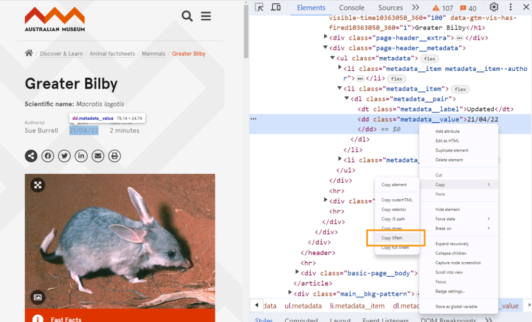This screenshot has width=532, height=322.
Task: Choose Copy XPath from submenu
Action: (392, 238)
